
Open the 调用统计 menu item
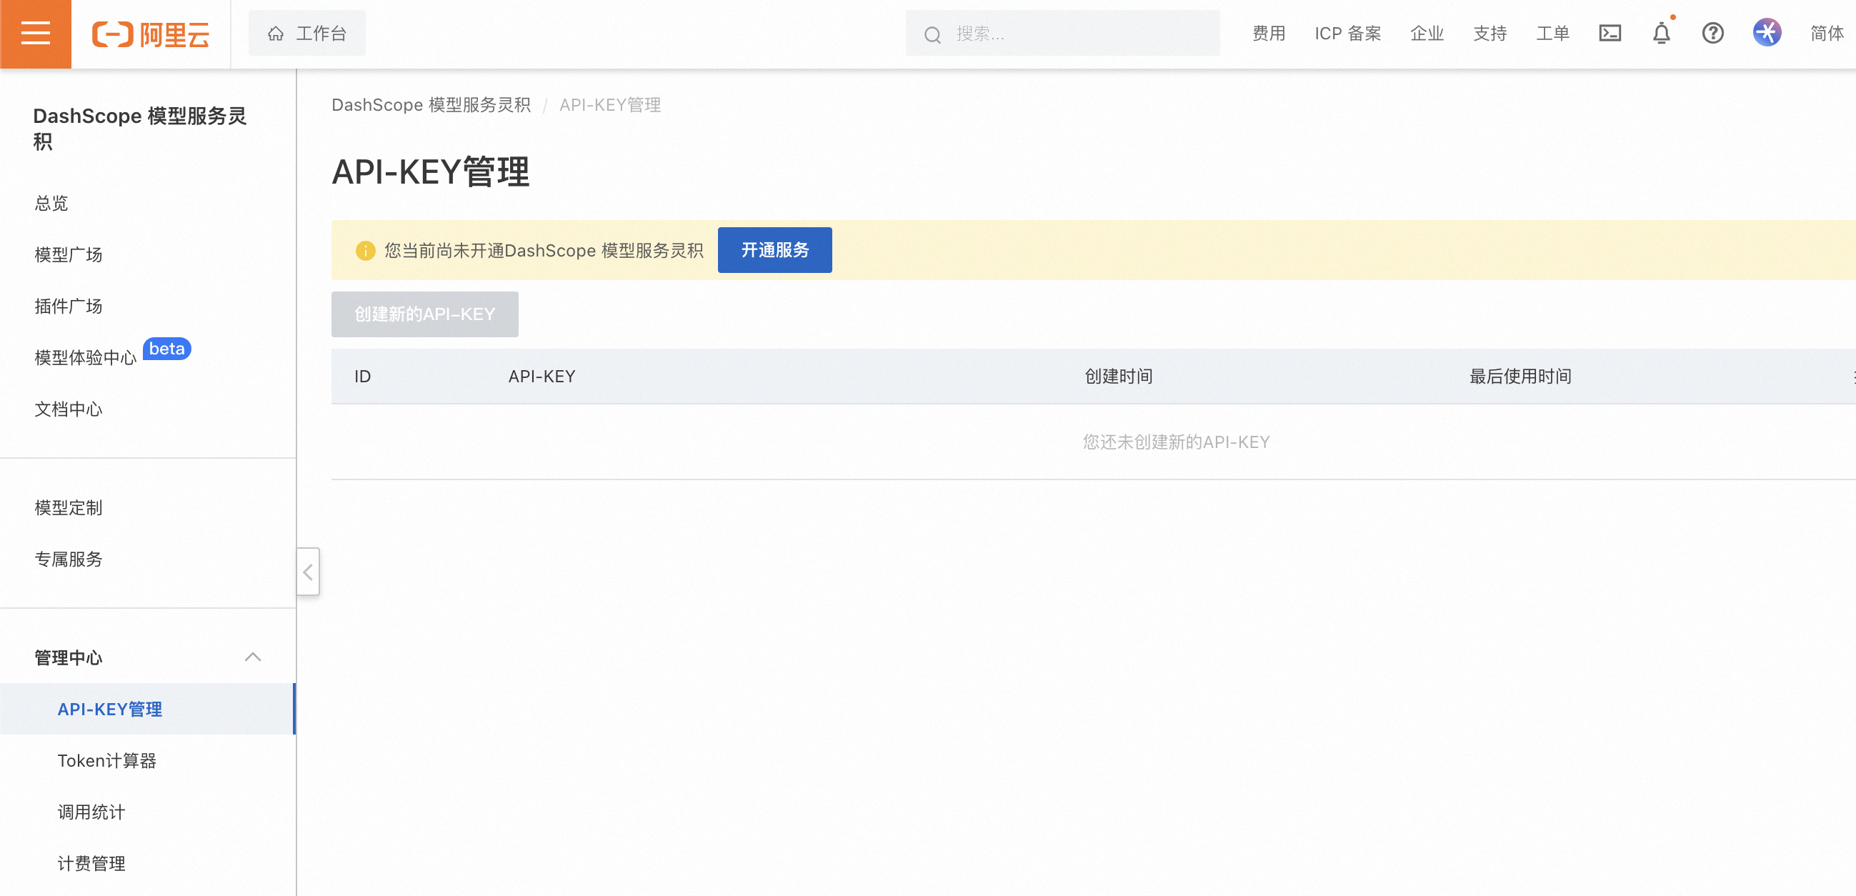(91, 812)
